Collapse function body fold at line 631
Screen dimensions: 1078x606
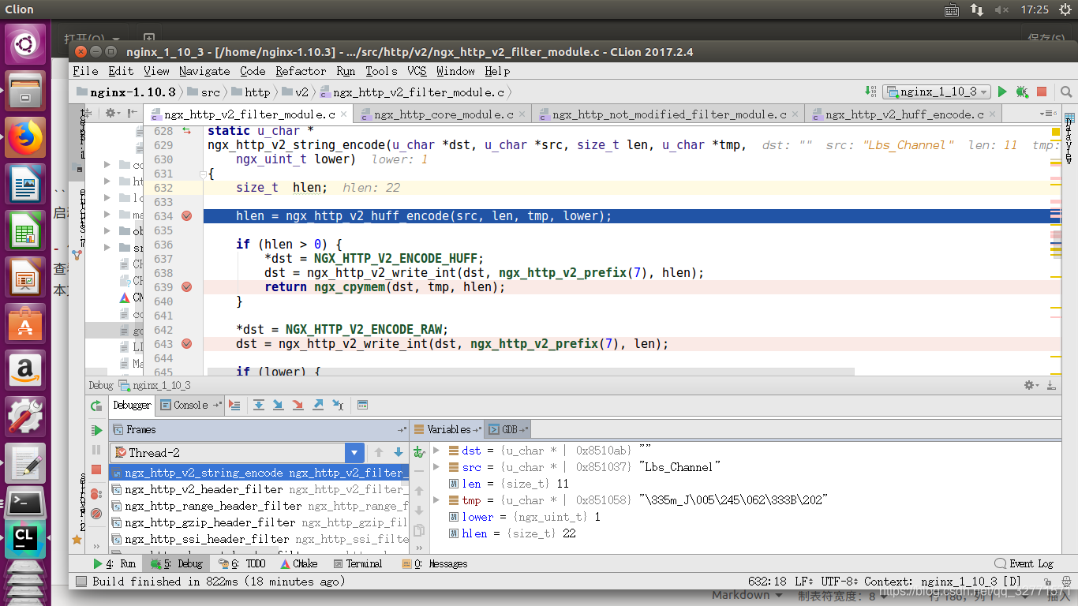[203, 174]
